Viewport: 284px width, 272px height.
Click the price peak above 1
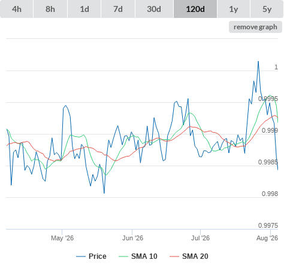258,62
